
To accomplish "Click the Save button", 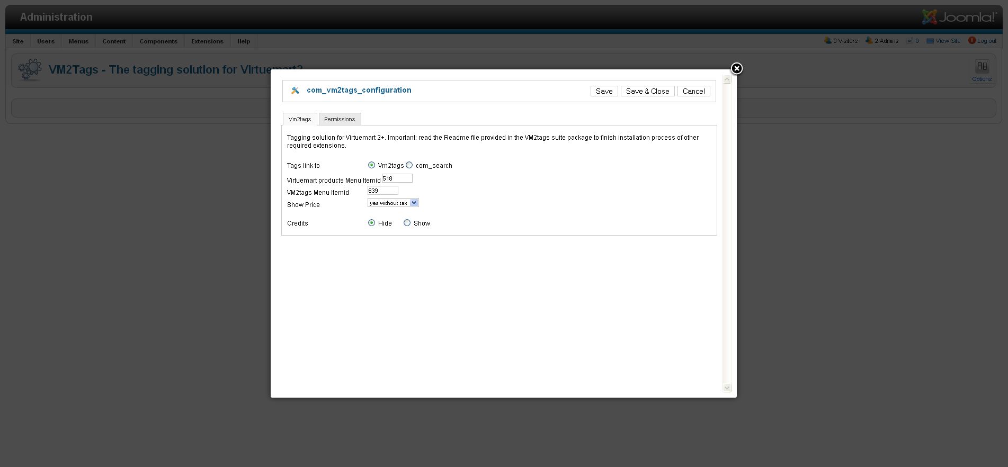I will pyautogui.click(x=604, y=91).
